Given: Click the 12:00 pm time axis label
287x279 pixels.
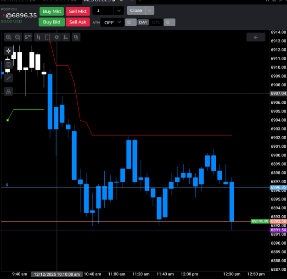Looking at the screenshot, I should 190,274.
